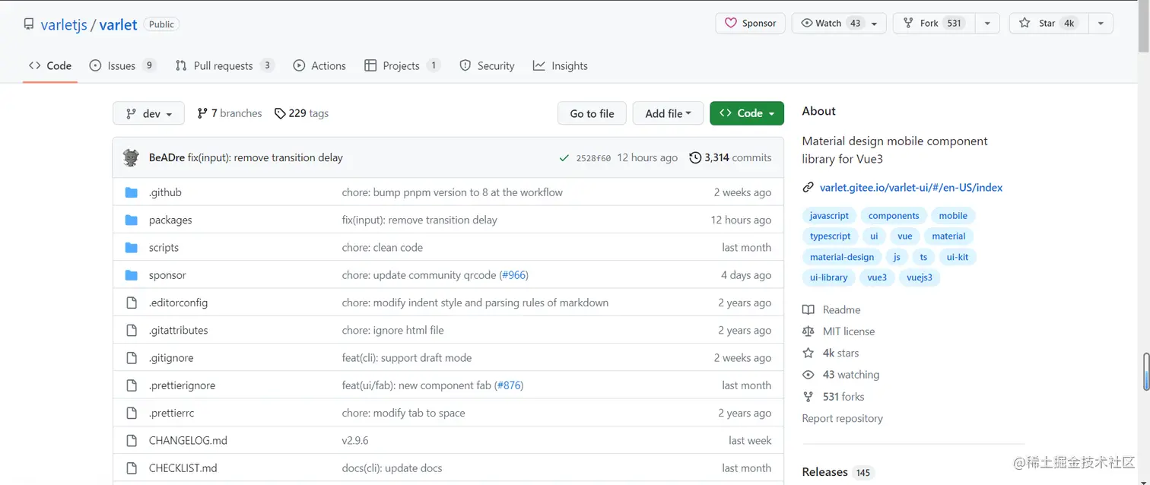Click the Go to file button
This screenshot has width=1150, height=485.
pos(592,113)
